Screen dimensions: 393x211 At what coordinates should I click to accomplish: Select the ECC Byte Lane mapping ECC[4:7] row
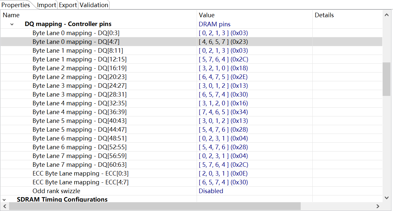pyautogui.click(x=98, y=182)
